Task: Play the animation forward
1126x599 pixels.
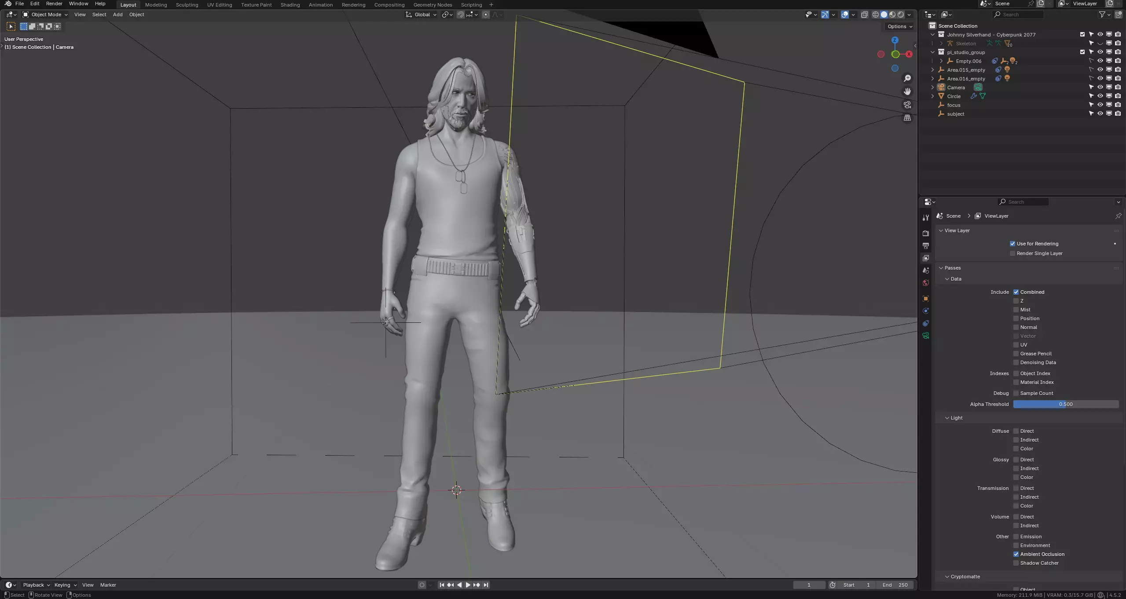Action: [x=468, y=585]
